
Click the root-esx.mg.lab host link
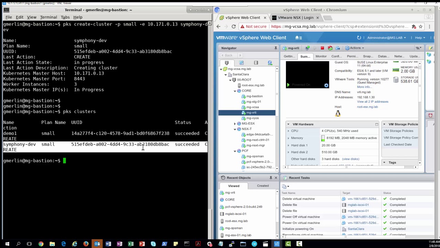[x=367, y=107]
